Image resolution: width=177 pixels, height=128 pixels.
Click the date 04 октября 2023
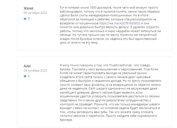35,71
